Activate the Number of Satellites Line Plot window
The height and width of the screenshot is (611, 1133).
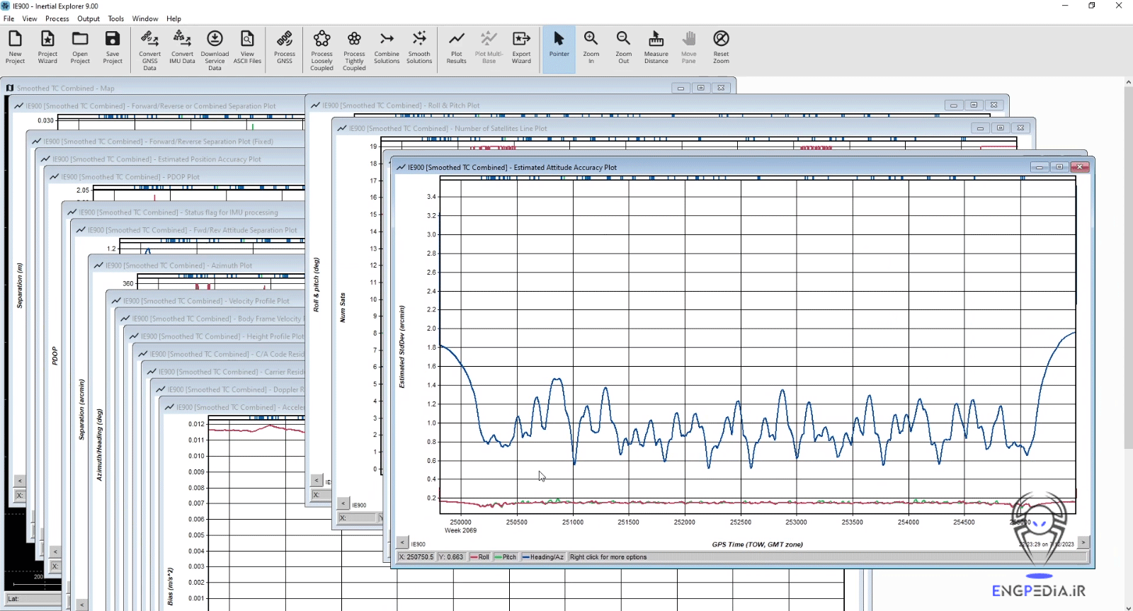coord(448,129)
